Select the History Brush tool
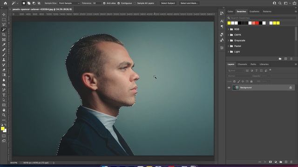This screenshot has height=167, width=298. tap(4, 65)
